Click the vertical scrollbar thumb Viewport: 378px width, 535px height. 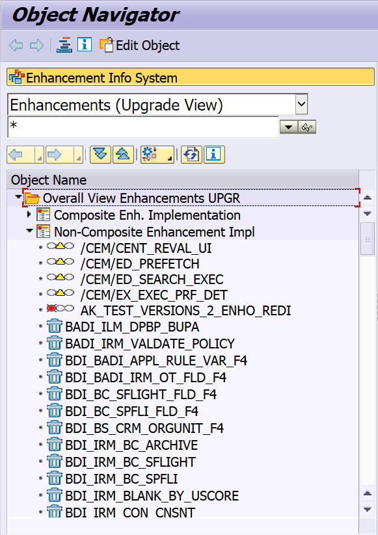(x=368, y=239)
